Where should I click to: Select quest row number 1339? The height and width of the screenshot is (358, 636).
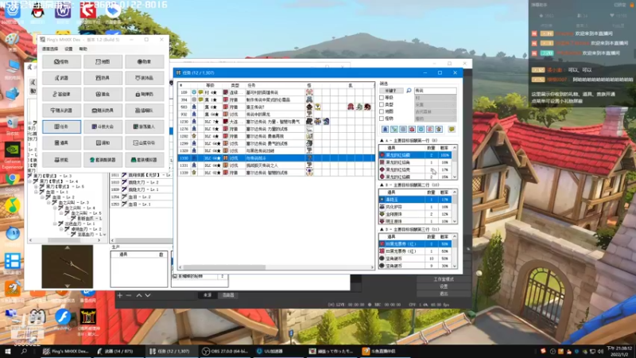coord(276,173)
